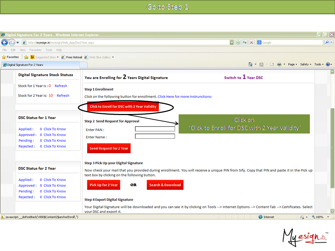Click the red Stop loading icon

click(x=251, y=43)
